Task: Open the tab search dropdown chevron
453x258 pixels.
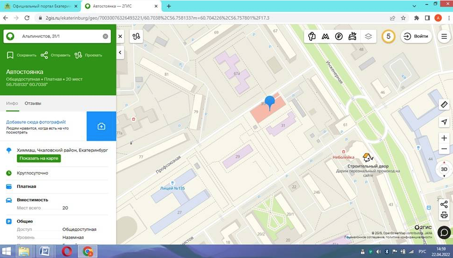Action: pos(414,6)
